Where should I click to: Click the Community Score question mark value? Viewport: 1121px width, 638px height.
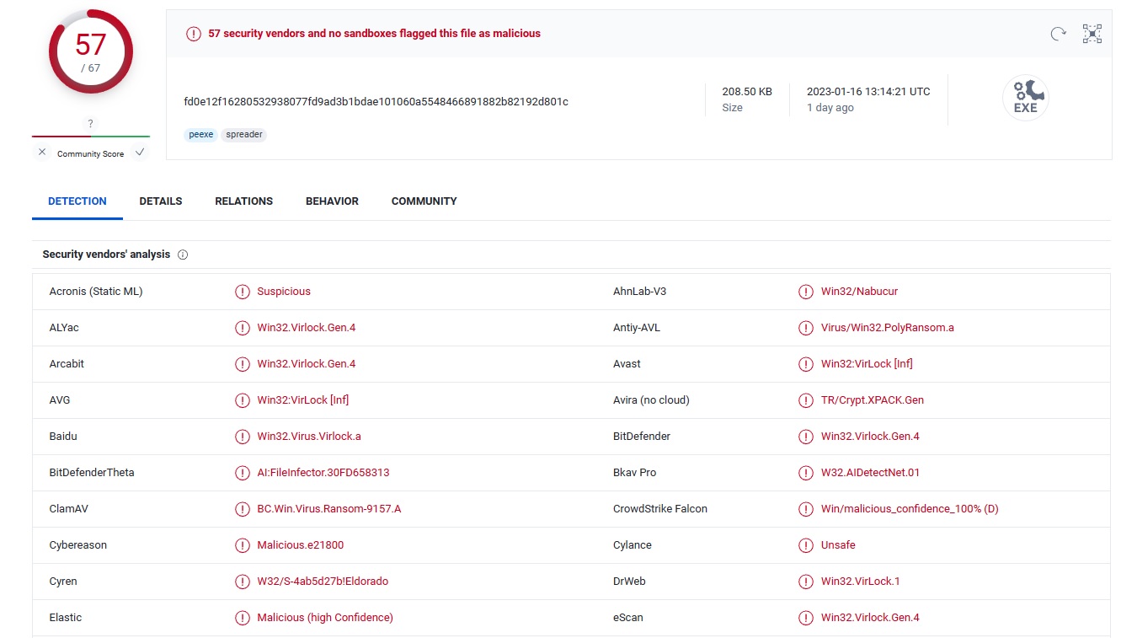[91, 124]
